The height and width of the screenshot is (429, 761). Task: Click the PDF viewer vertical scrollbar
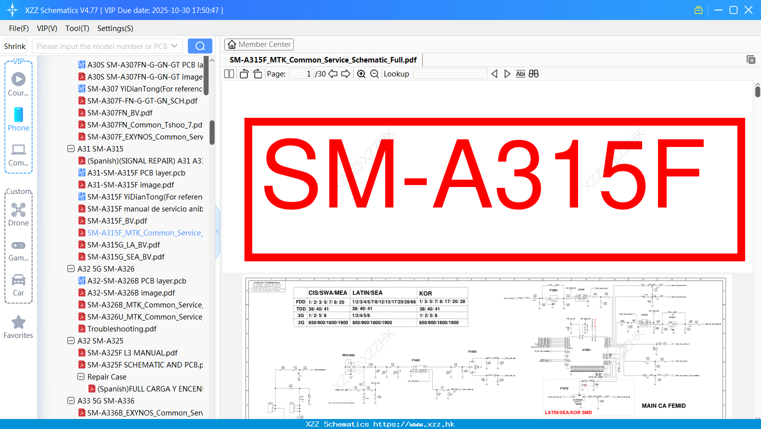[x=758, y=91]
